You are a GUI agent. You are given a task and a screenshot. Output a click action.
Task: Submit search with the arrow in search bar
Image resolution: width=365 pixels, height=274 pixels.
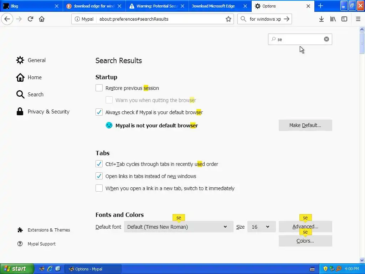287,19
